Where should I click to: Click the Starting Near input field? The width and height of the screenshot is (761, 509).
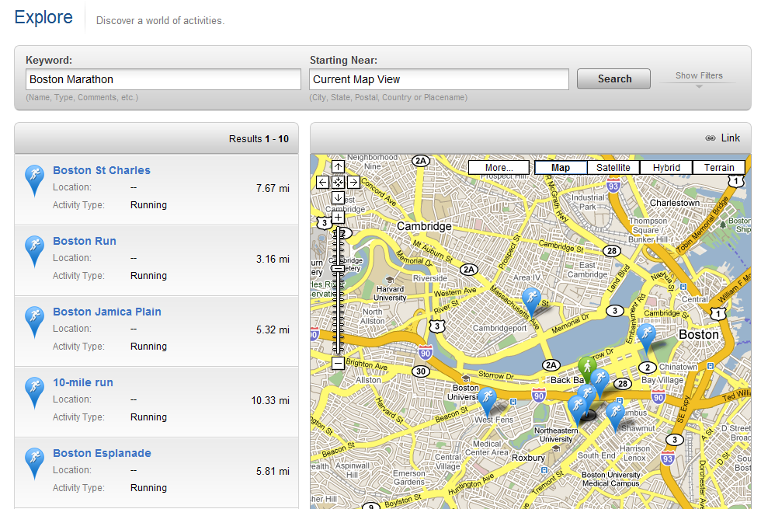click(439, 79)
